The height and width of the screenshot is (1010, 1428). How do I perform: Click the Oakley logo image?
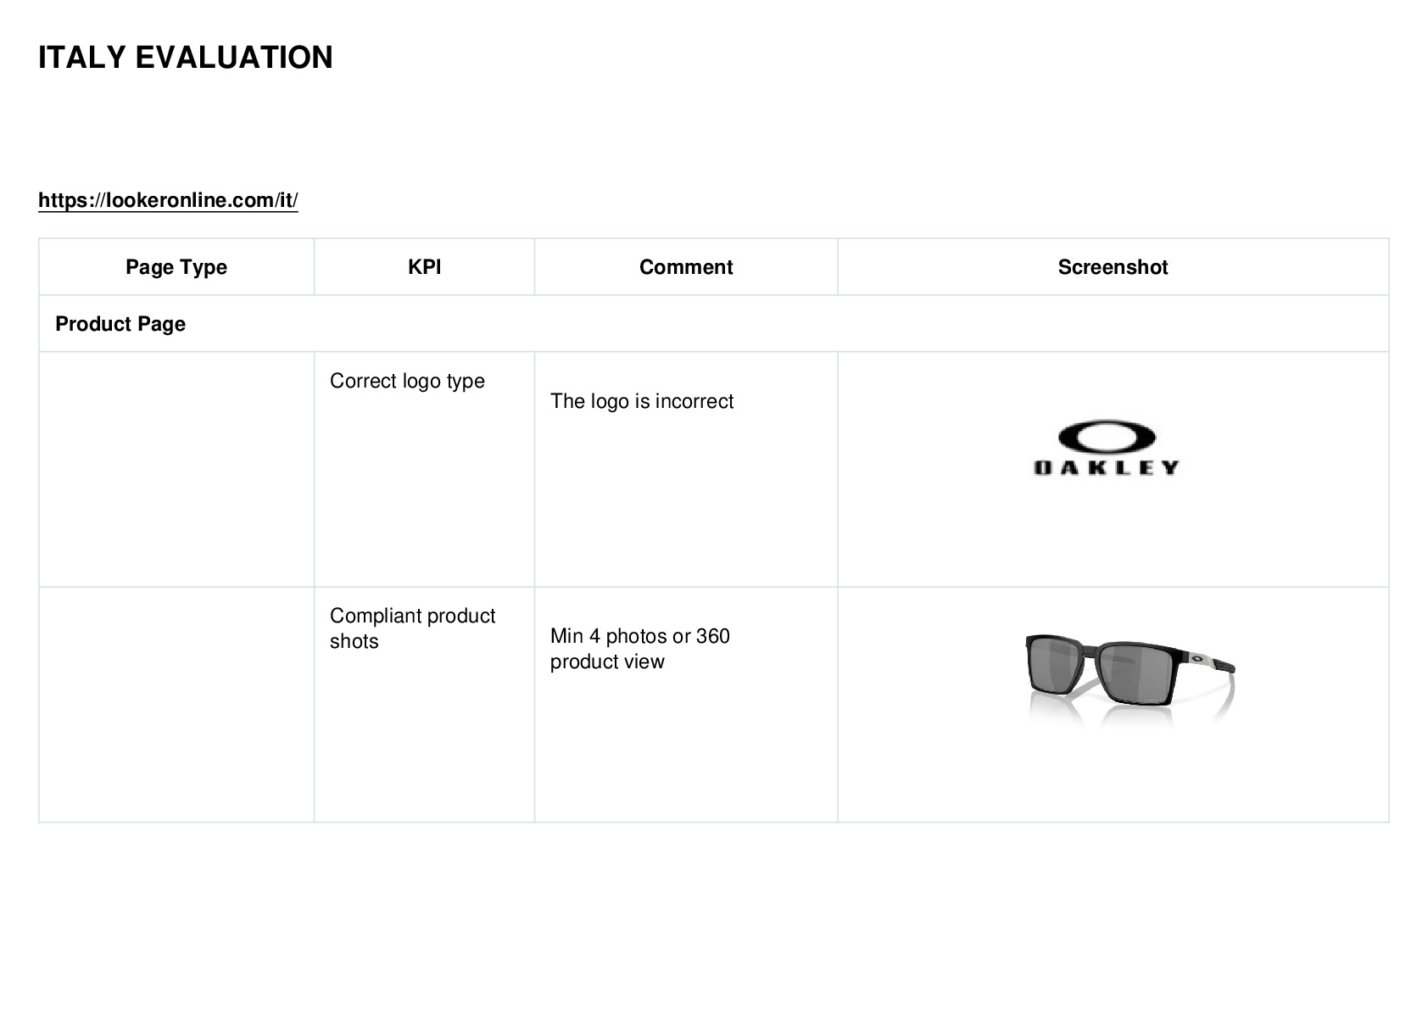tap(1107, 448)
